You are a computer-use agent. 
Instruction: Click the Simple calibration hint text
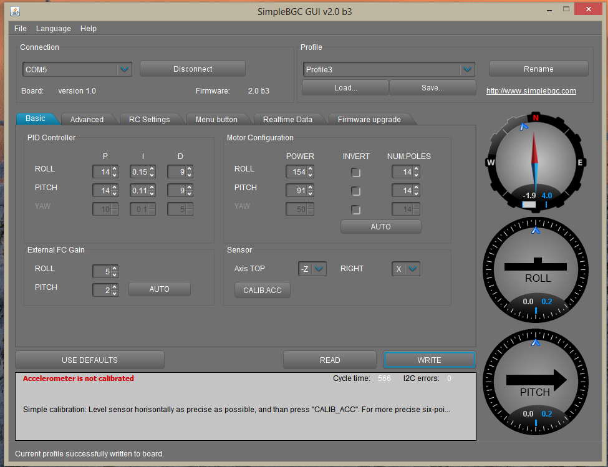236,409
